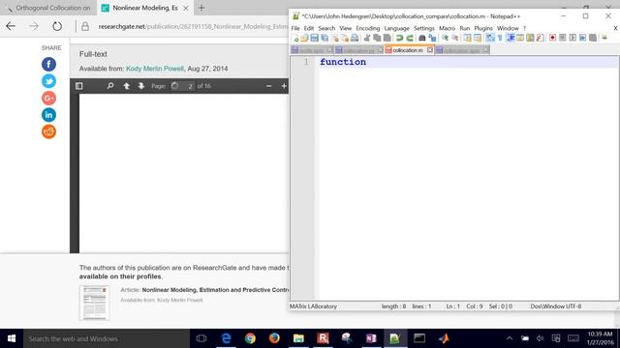Viewport: 620px width, 348px height.
Task: Go back in the browser
Action: 11,26
